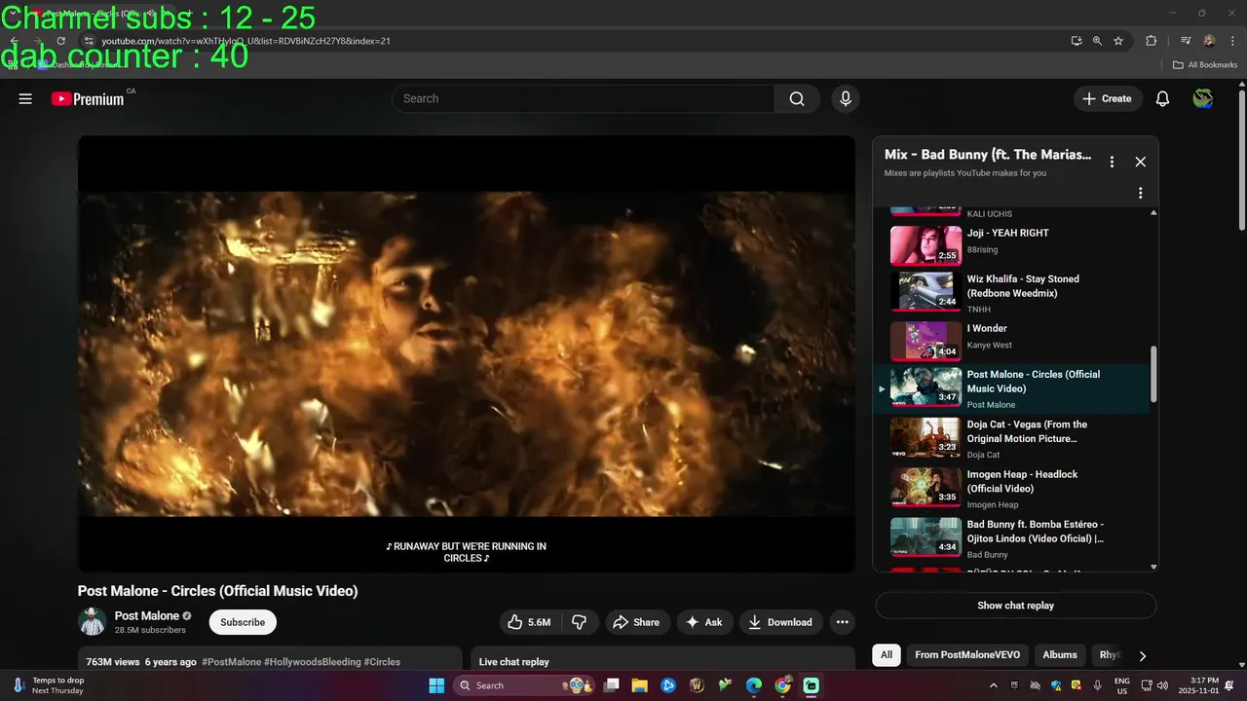The height and width of the screenshot is (701, 1247).
Task: Open Chrome profile avatar
Action: click(1209, 41)
